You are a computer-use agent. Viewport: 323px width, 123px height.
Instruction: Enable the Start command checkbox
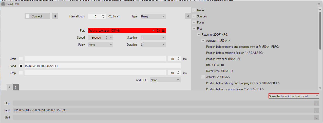coord(21,59)
